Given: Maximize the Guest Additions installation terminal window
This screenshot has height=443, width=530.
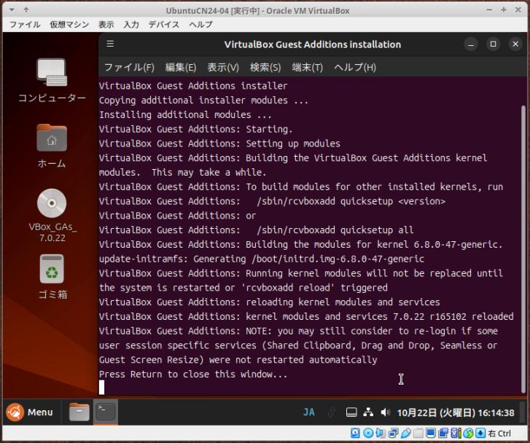Looking at the screenshot, I should (493, 44).
